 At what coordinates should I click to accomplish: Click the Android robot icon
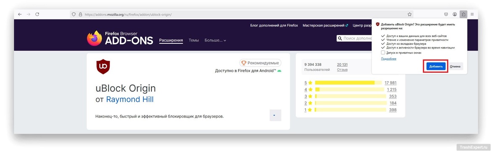279,71
